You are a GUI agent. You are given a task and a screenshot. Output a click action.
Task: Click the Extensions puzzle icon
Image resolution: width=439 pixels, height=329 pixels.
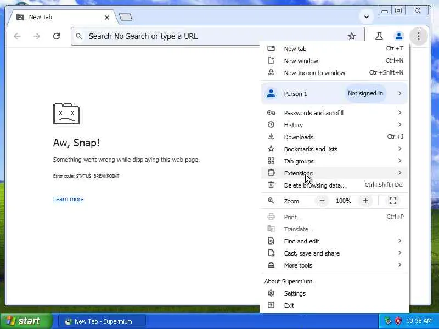(271, 173)
